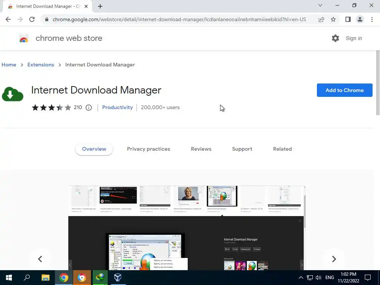Click the browser forward arrow
The image size is (380, 285).
(x=20, y=19)
